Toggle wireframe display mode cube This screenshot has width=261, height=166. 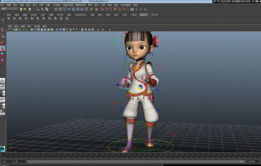coord(57,29)
